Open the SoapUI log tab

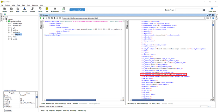[x=44, y=110]
